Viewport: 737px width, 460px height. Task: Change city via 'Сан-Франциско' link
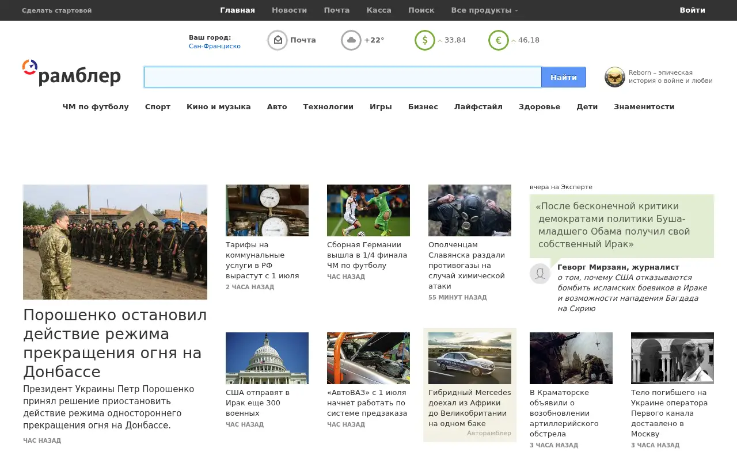[x=215, y=46]
